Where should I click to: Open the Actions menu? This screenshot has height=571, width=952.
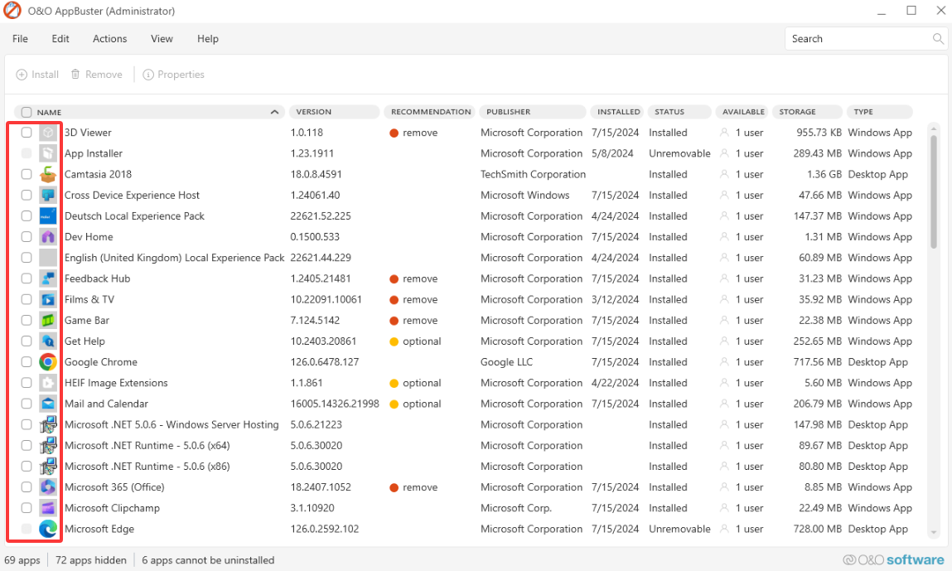(109, 39)
